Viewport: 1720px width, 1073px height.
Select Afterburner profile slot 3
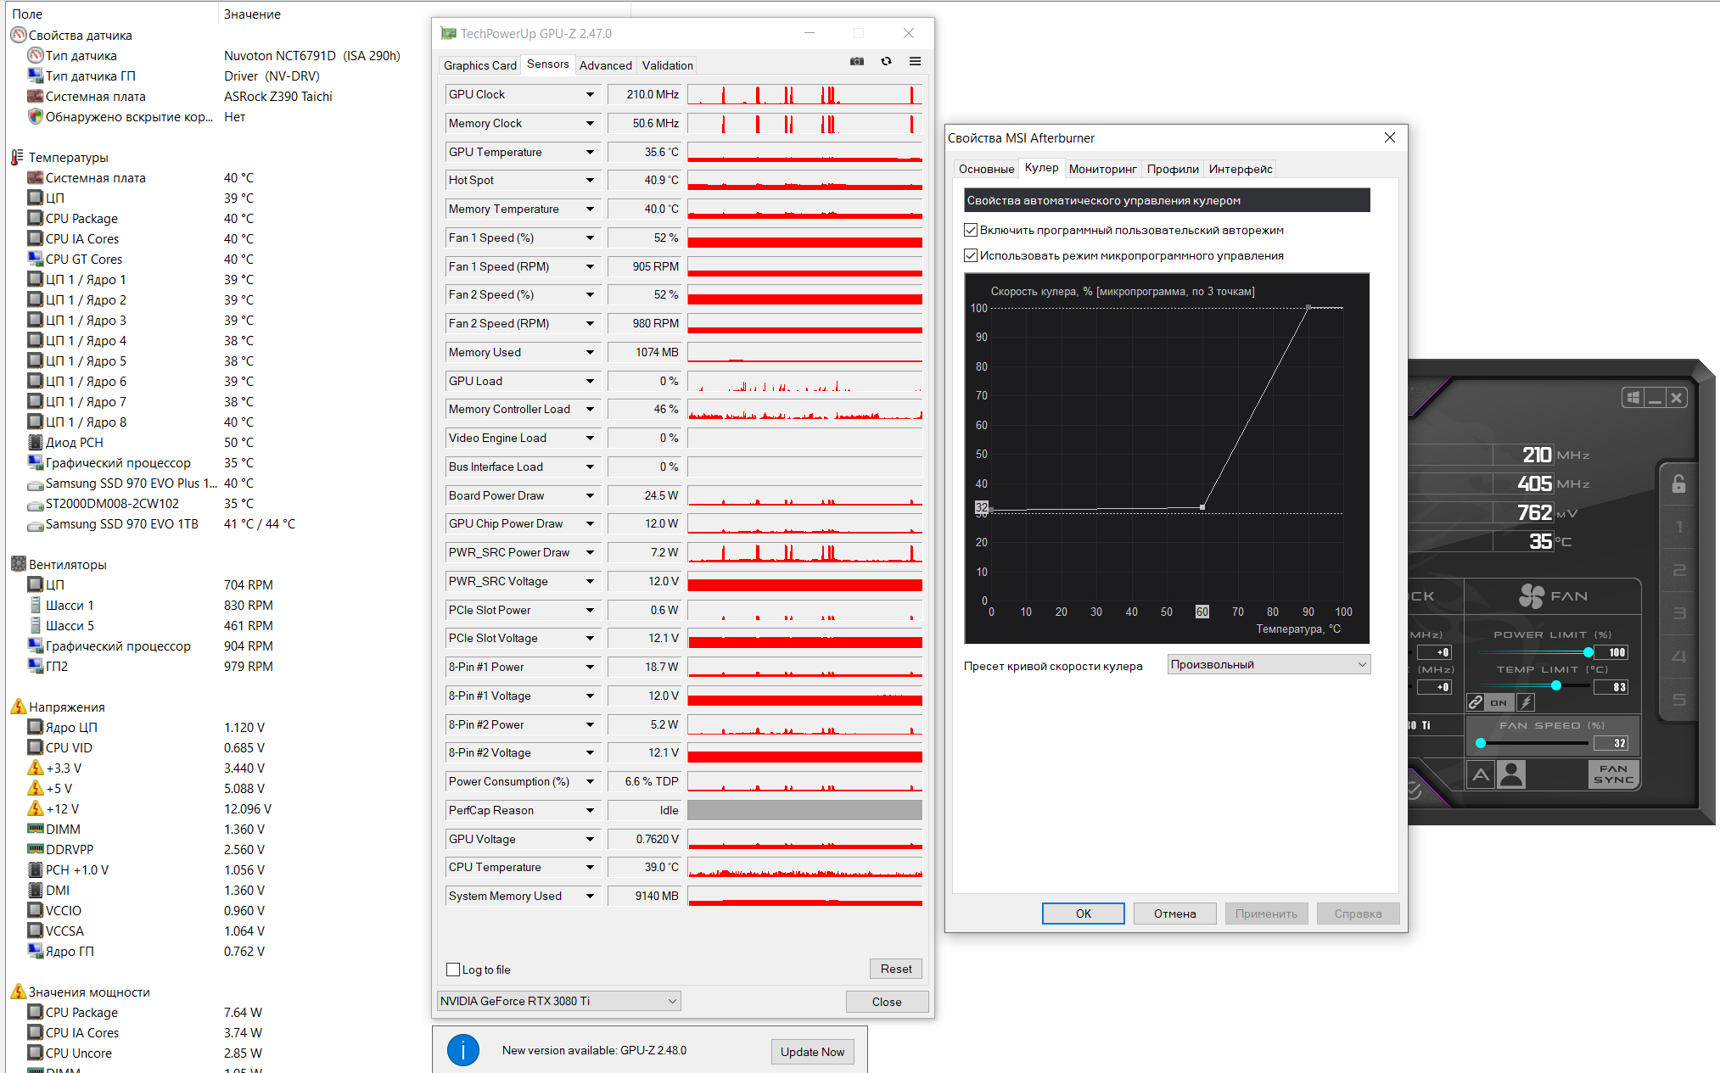pos(1678,613)
